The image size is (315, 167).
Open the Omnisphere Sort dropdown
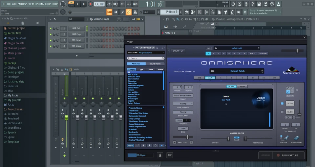(130, 145)
